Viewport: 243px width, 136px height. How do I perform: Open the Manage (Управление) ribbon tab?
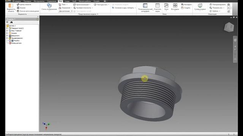(52, 1)
